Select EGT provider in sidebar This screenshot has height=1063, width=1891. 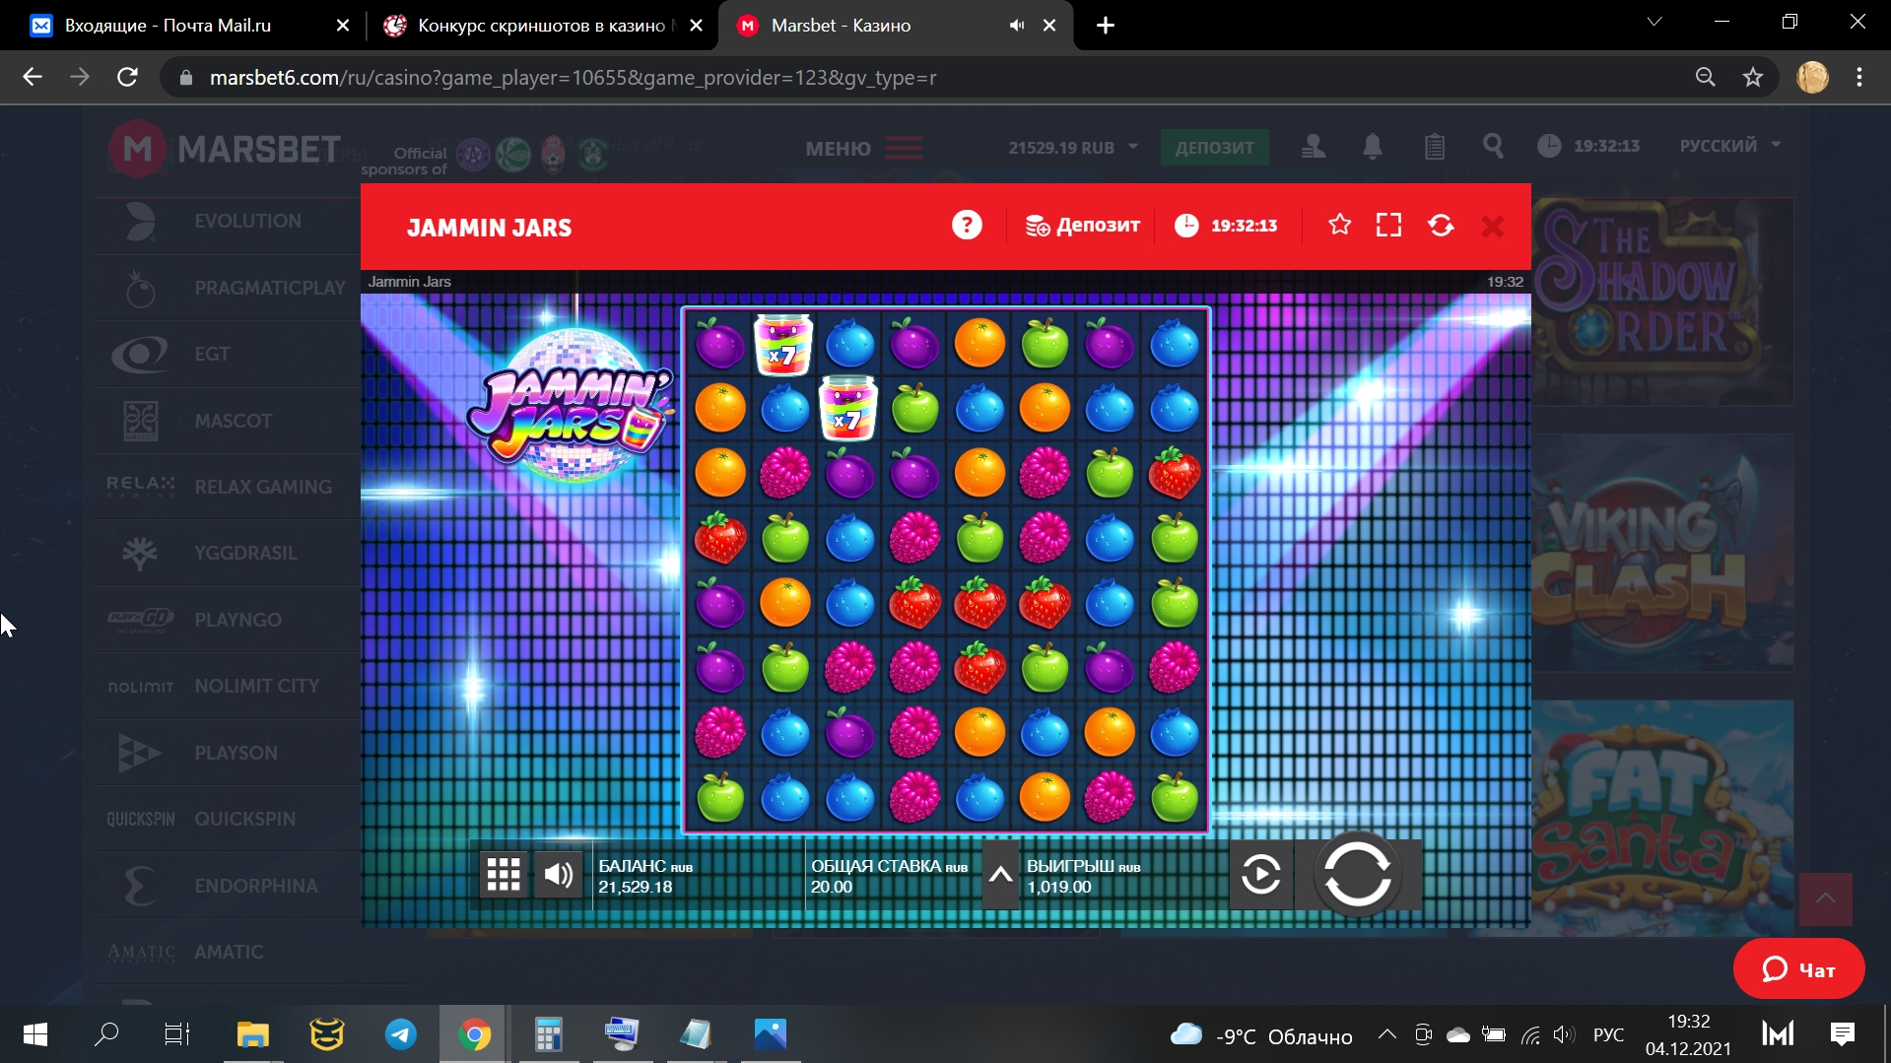point(228,354)
